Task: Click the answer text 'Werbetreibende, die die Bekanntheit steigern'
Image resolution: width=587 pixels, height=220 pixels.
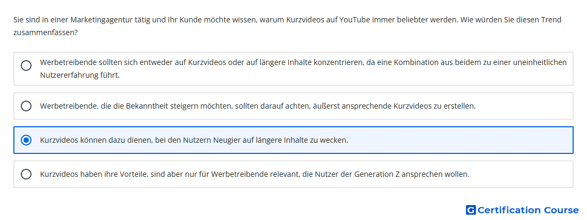Action: (258, 106)
